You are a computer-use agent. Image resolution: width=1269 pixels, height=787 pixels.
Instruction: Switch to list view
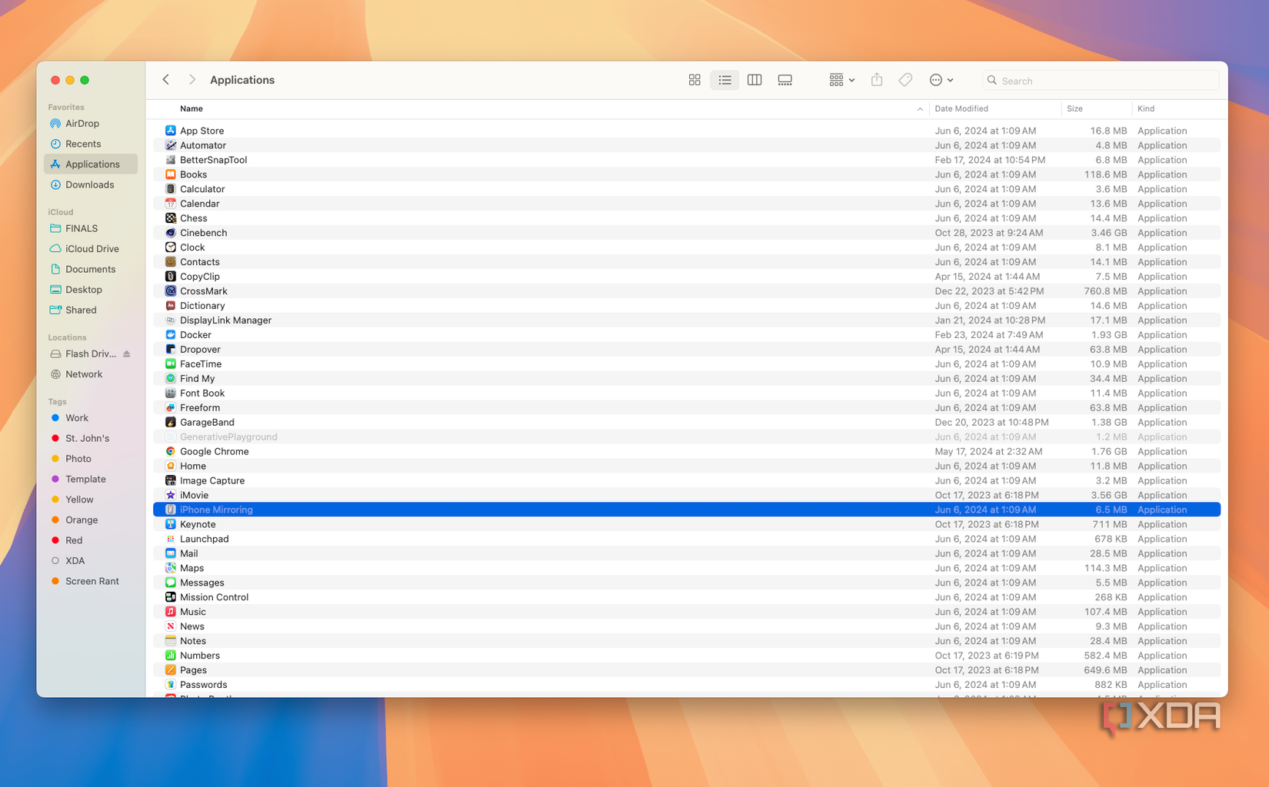tap(724, 80)
